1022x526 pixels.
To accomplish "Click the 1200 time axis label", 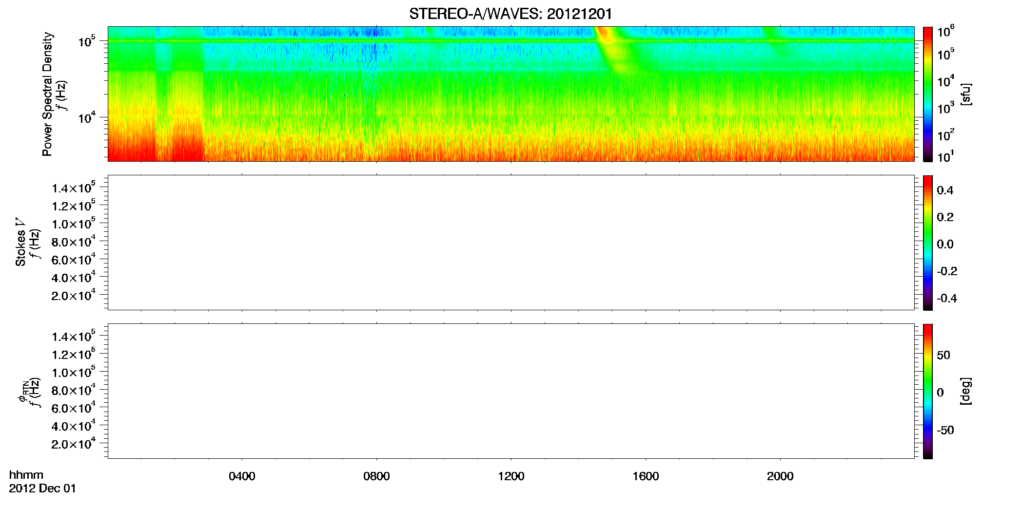I will click(511, 476).
